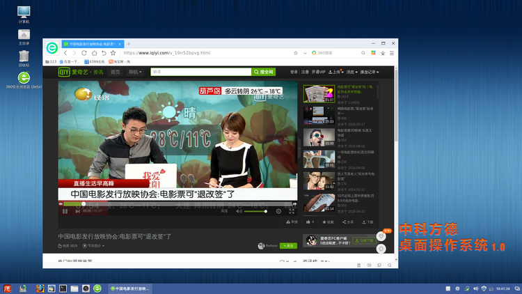This screenshot has height=294, width=522.
Task: Click the green 搜全网 search button
Action: [x=263, y=72]
